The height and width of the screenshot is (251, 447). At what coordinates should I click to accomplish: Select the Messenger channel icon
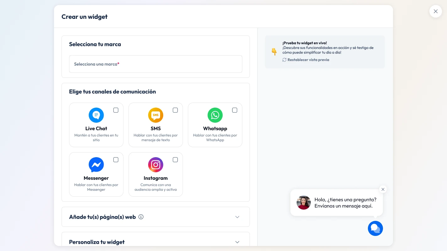pos(96,164)
